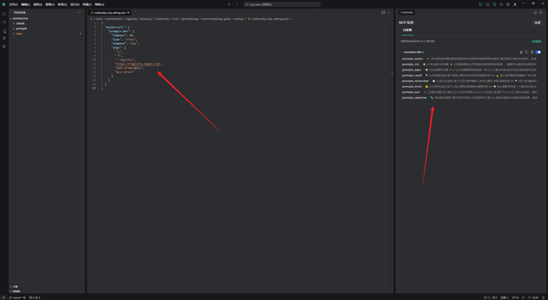Delete the promptx-dev MCP server

coord(532,52)
